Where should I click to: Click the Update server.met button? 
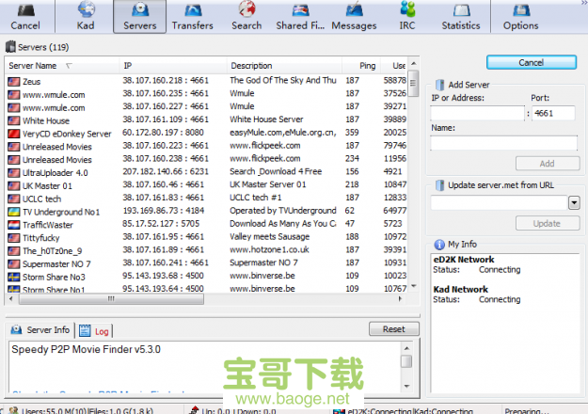tap(548, 224)
